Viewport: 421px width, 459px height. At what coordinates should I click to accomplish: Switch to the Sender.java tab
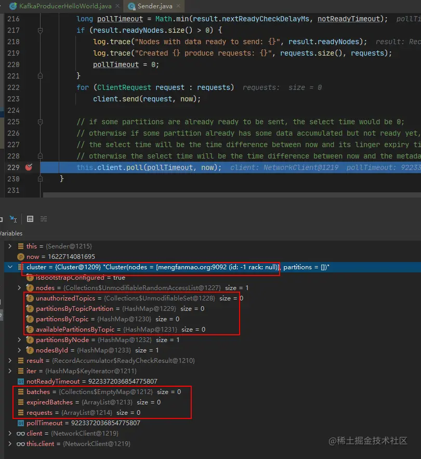pos(155,6)
